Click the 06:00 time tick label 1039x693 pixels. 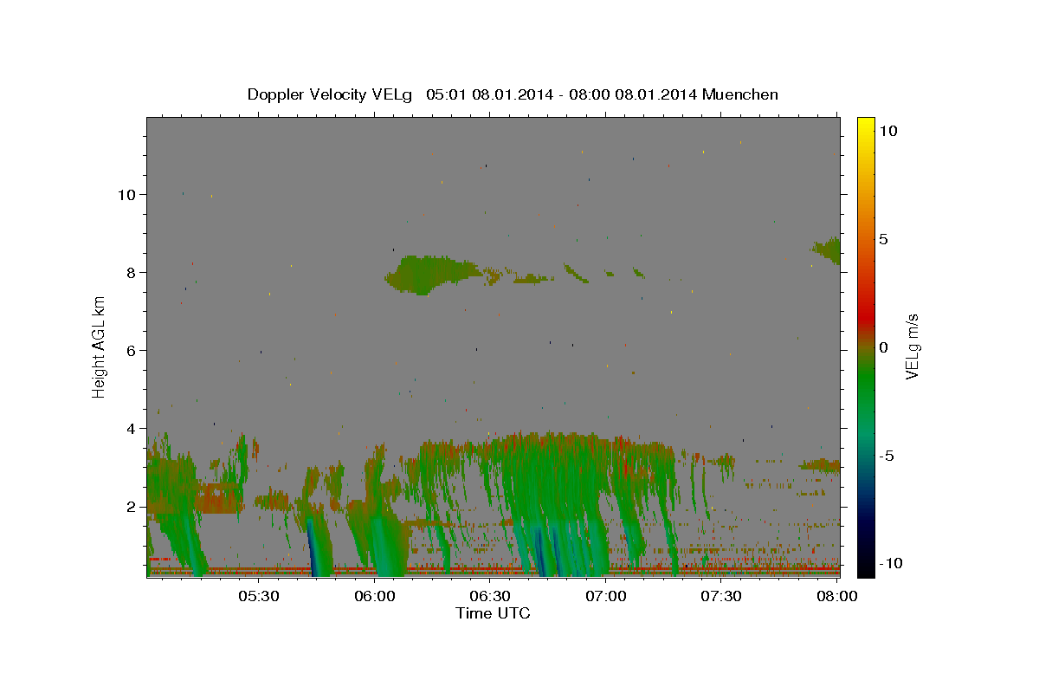374,596
